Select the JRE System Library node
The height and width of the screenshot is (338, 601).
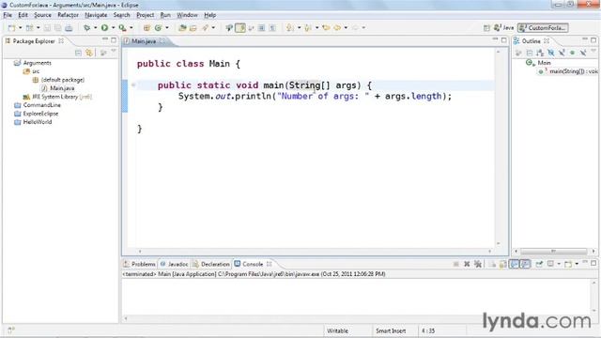pos(61,97)
